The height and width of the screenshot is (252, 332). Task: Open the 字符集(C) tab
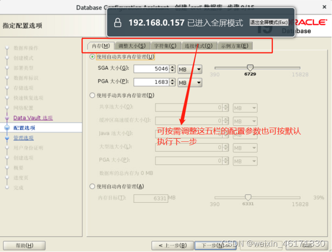(165, 46)
